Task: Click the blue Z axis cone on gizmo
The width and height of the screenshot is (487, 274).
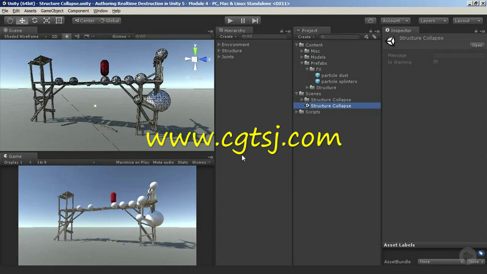Action: [203, 59]
